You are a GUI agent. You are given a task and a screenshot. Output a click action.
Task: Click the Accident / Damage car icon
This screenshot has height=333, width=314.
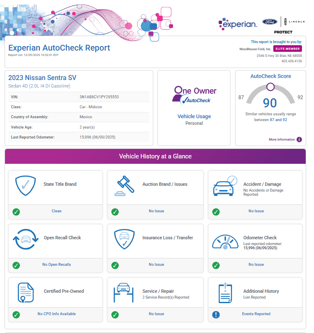[x=224, y=187]
